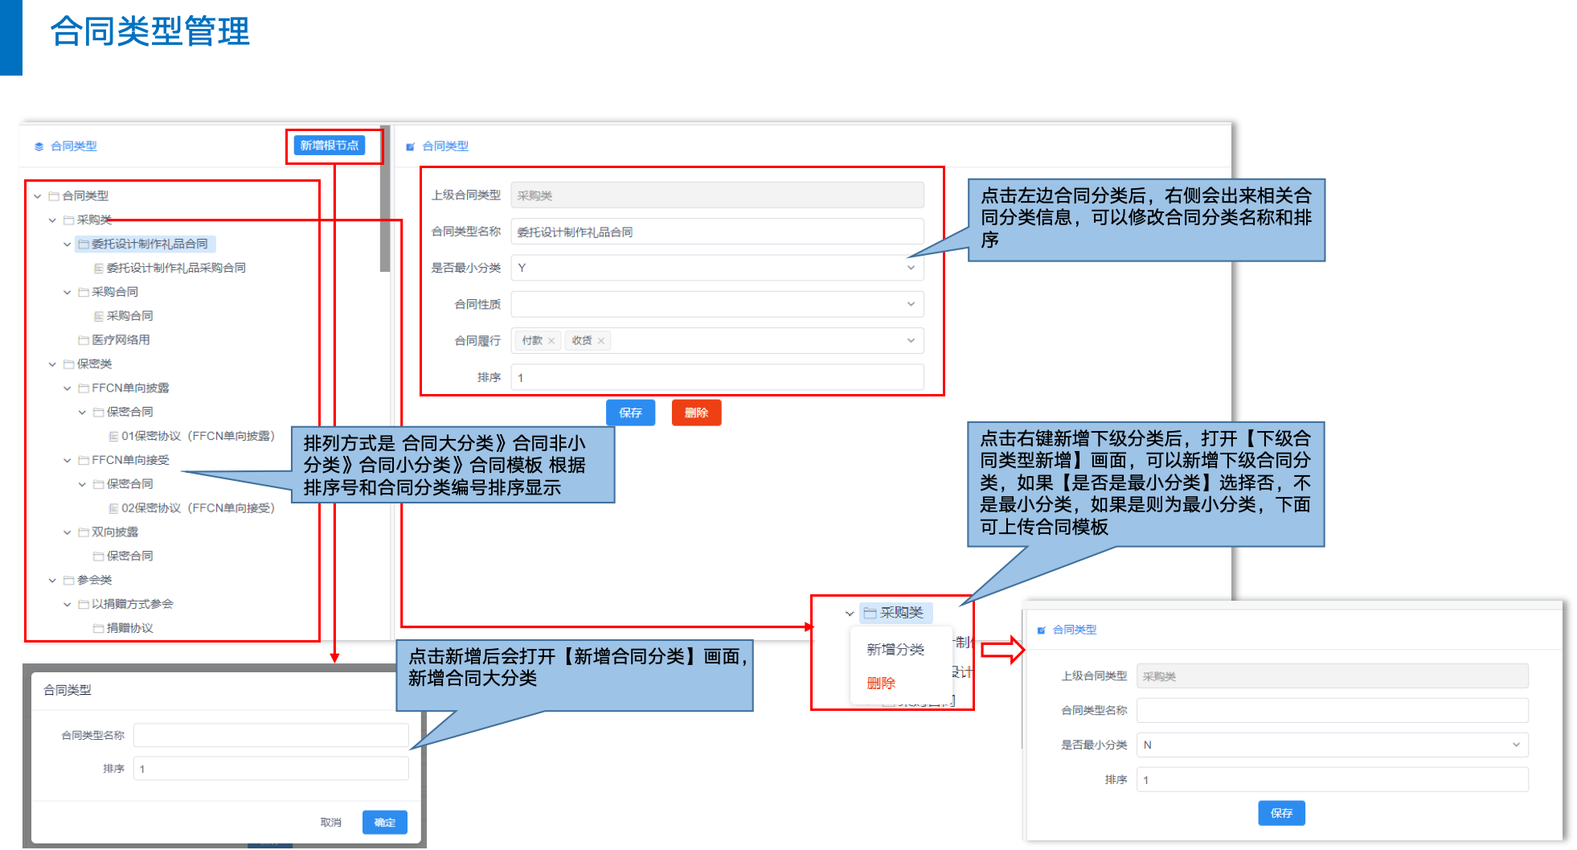Collapse the 保密类 tree node
Viewport: 1577px width, 850px height.
pyautogui.click(x=52, y=364)
